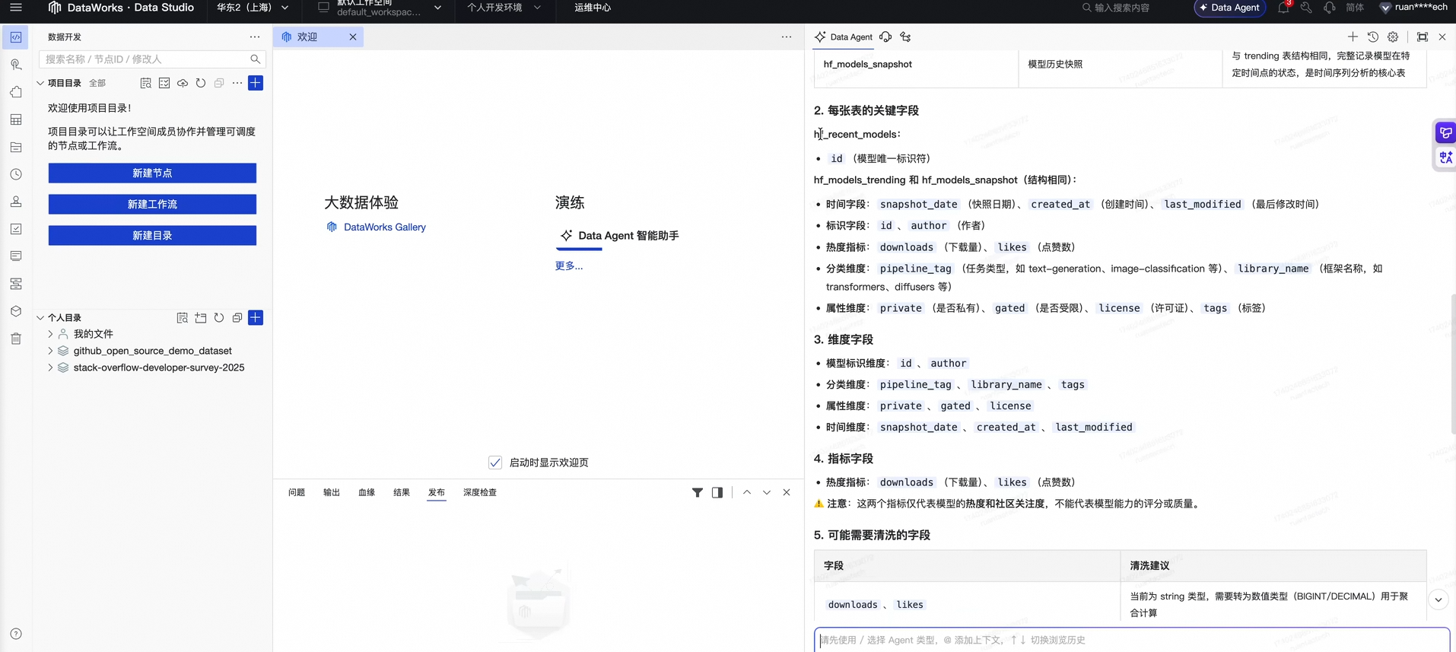Add new item in 项目目录 with plus
The width and height of the screenshot is (1456, 652).
[256, 83]
